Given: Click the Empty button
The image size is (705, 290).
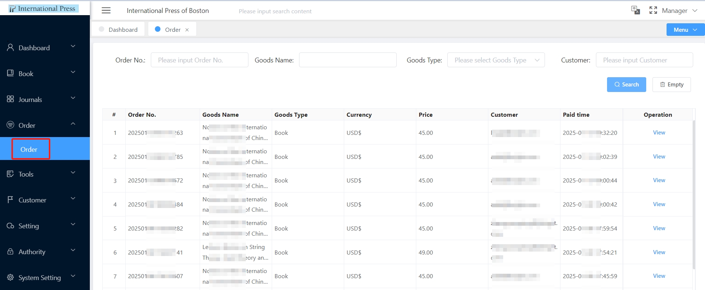Looking at the screenshot, I should tap(671, 85).
